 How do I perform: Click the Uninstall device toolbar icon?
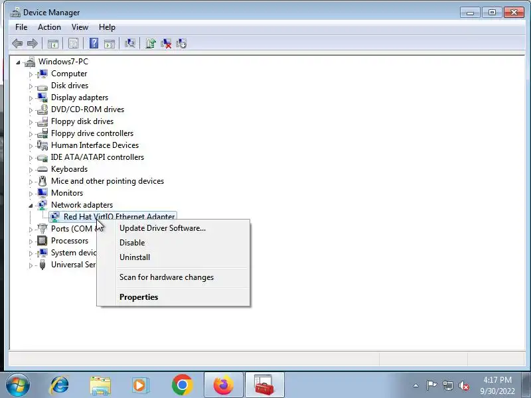(166, 43)
